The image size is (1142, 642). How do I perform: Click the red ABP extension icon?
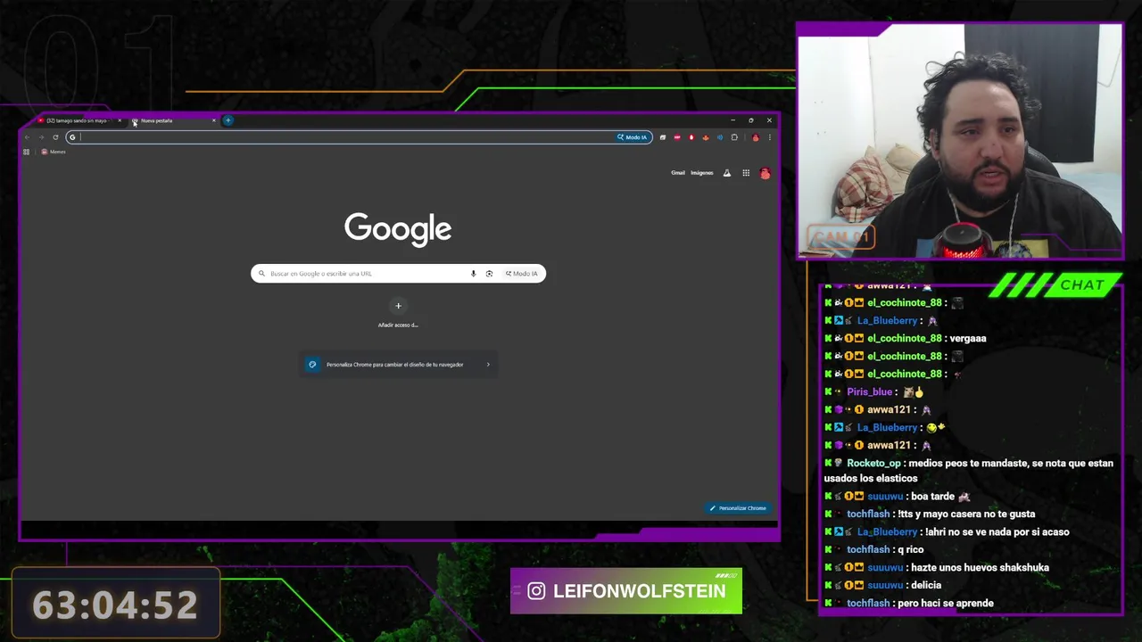677,137
